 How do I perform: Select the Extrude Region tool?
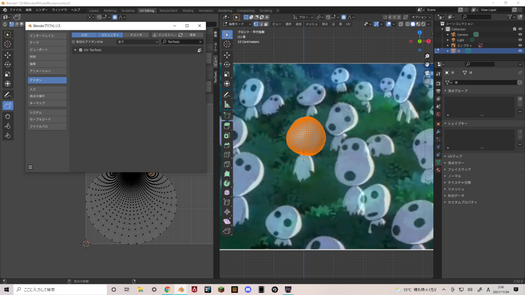pos(227,126)
